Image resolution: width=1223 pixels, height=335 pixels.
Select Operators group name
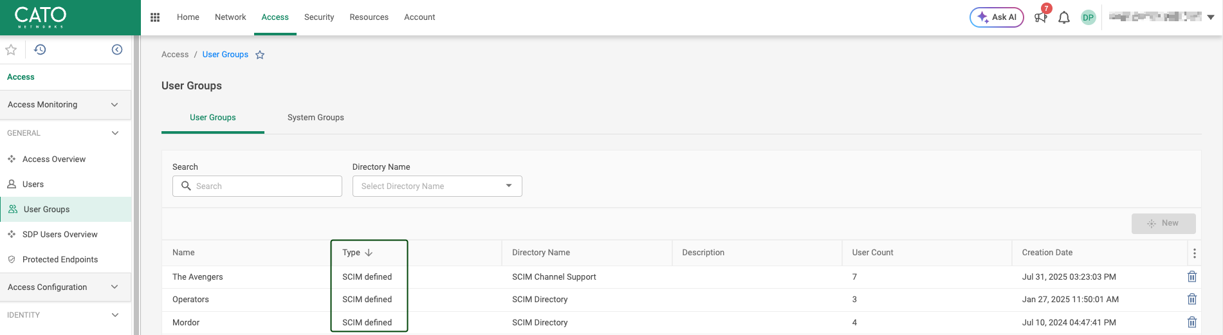[x=190, y=300]
